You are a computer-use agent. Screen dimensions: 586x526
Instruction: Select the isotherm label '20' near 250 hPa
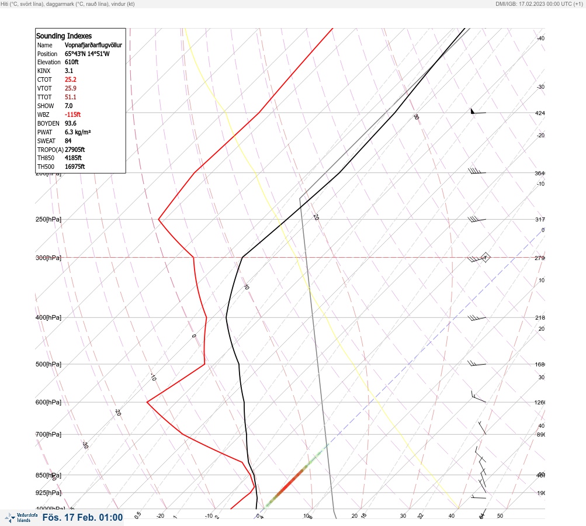(x=316, y=217)
